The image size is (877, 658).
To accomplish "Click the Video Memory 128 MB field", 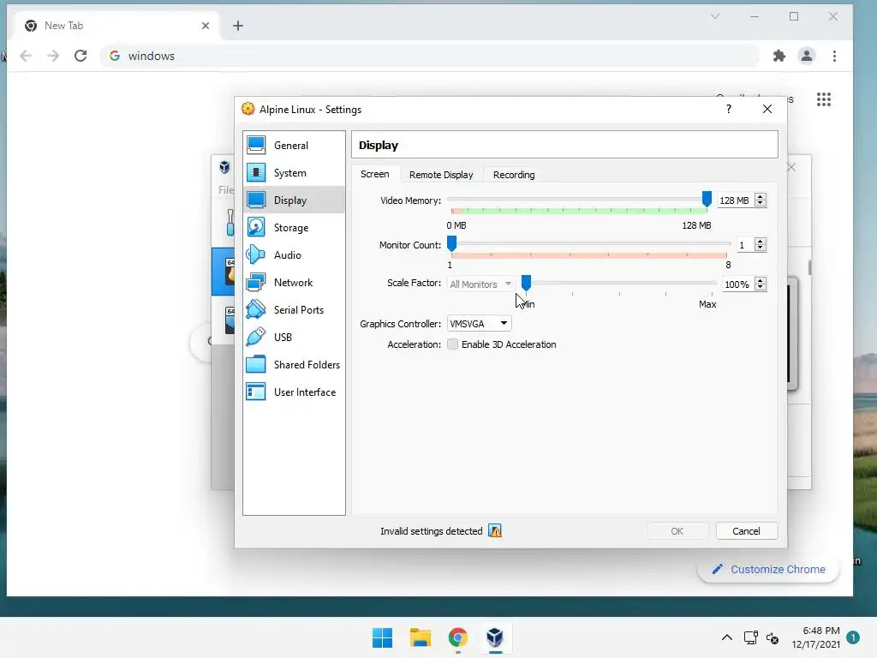I will coord(735,200).
